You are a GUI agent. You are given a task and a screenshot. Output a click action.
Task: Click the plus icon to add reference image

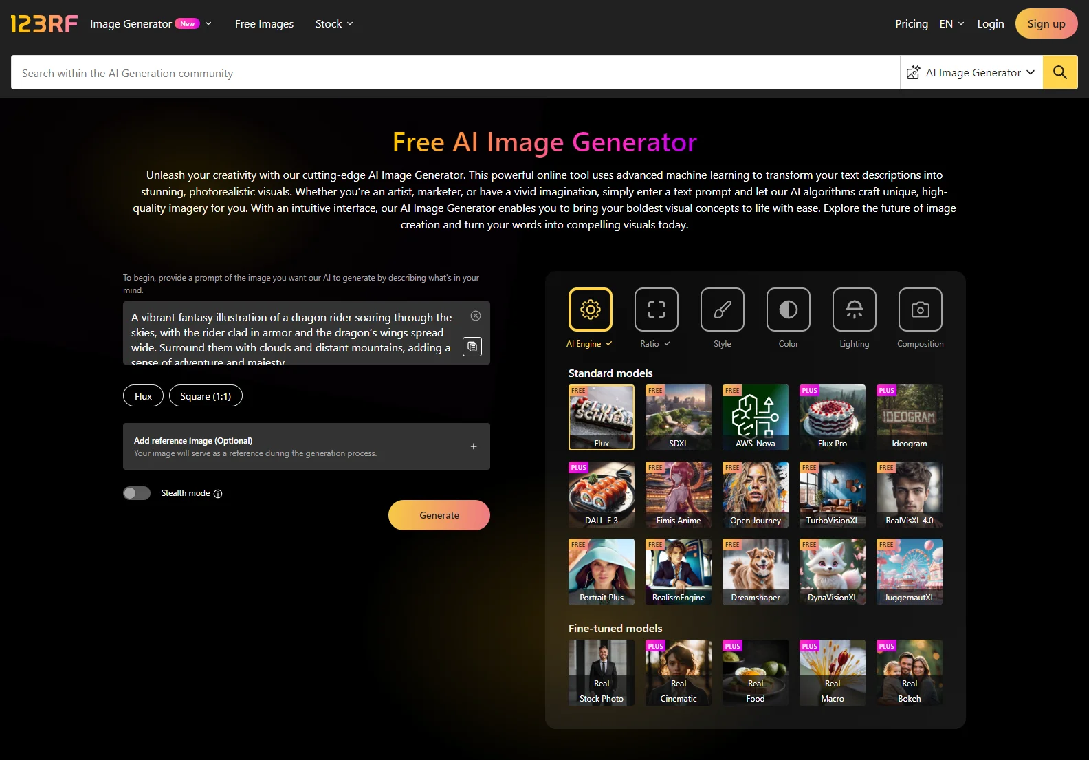tap(474, 446)
